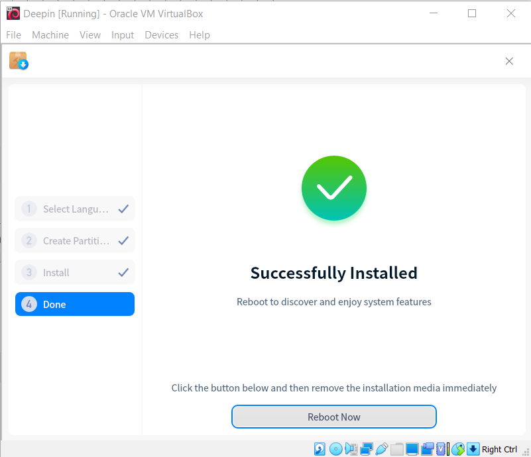Select the highlighted Done step
The width and height of the screenshot is (531, 457).
tap(74, 304)
